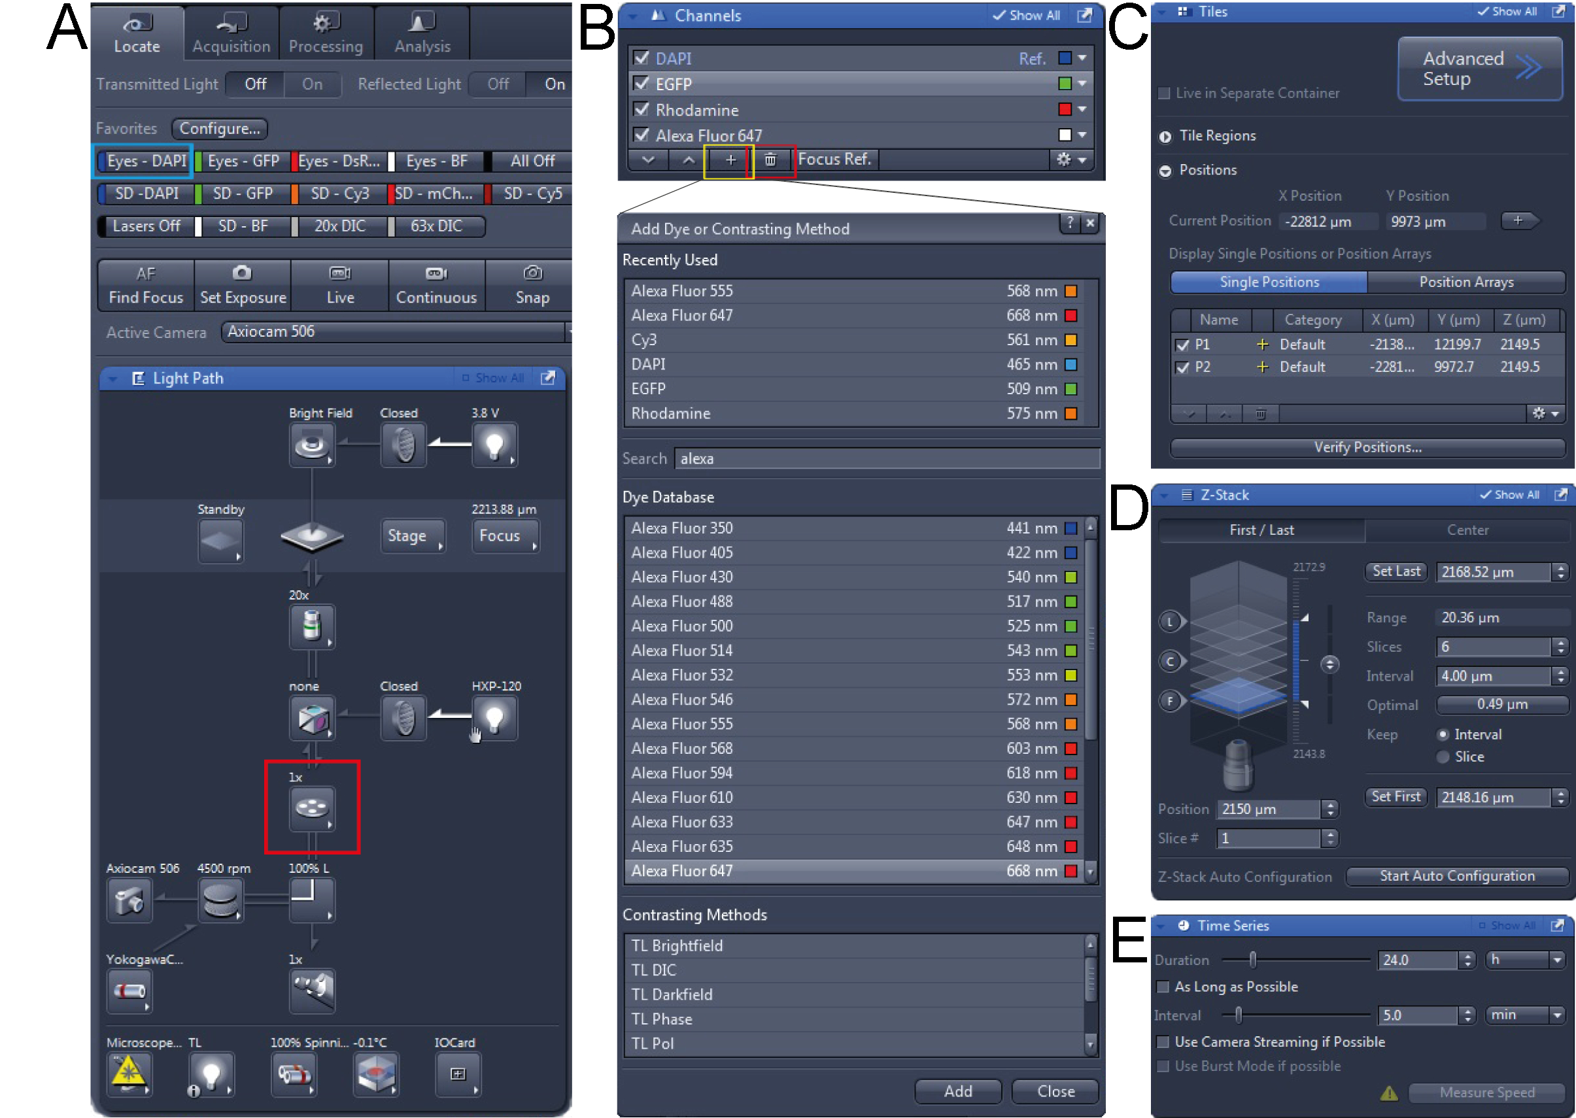Open the 20x objective icon in Light Path
This screenshot has height=1118, width=1576.
[x=312, y=626]
